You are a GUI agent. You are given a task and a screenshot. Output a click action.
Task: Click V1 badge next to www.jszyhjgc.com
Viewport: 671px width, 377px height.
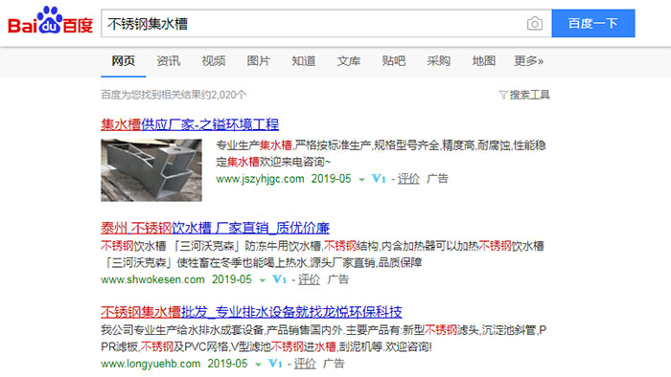click(379, 179)
